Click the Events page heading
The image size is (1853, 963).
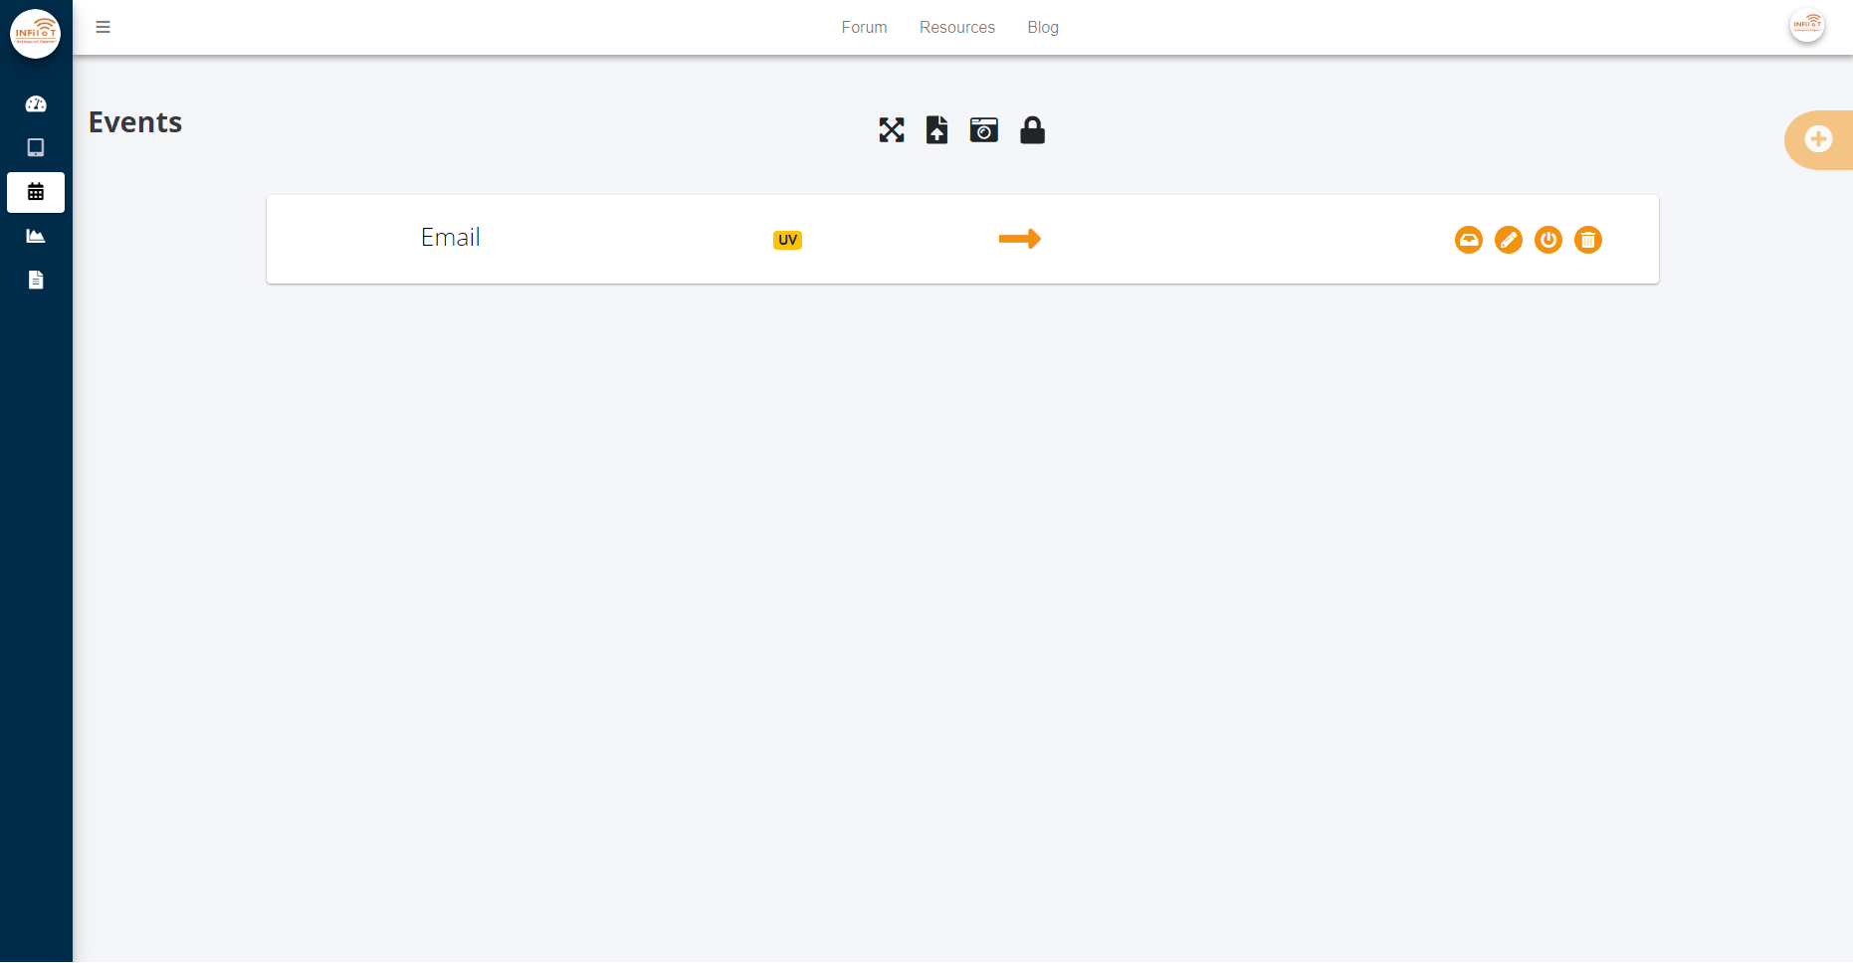135,122
